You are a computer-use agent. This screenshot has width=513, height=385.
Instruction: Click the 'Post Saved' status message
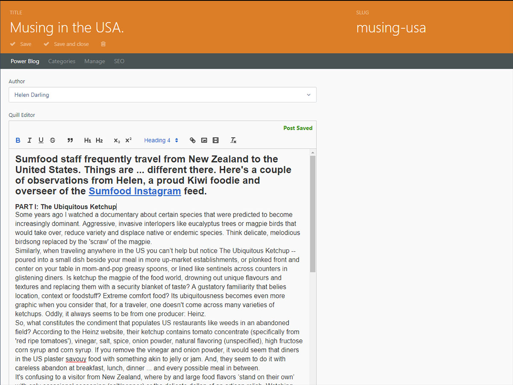298,128
